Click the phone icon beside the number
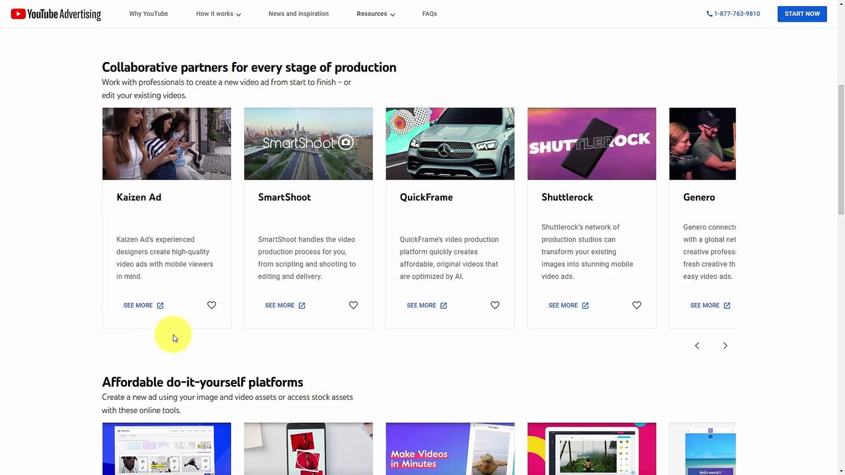The width and height of the screenshot is (845, 475). [x=710, y=14]
